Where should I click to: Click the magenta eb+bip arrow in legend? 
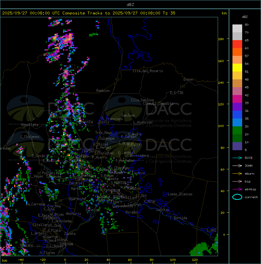[237, 189]
